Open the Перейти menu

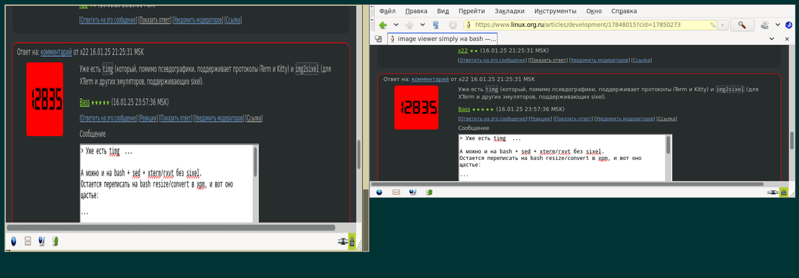471,11
